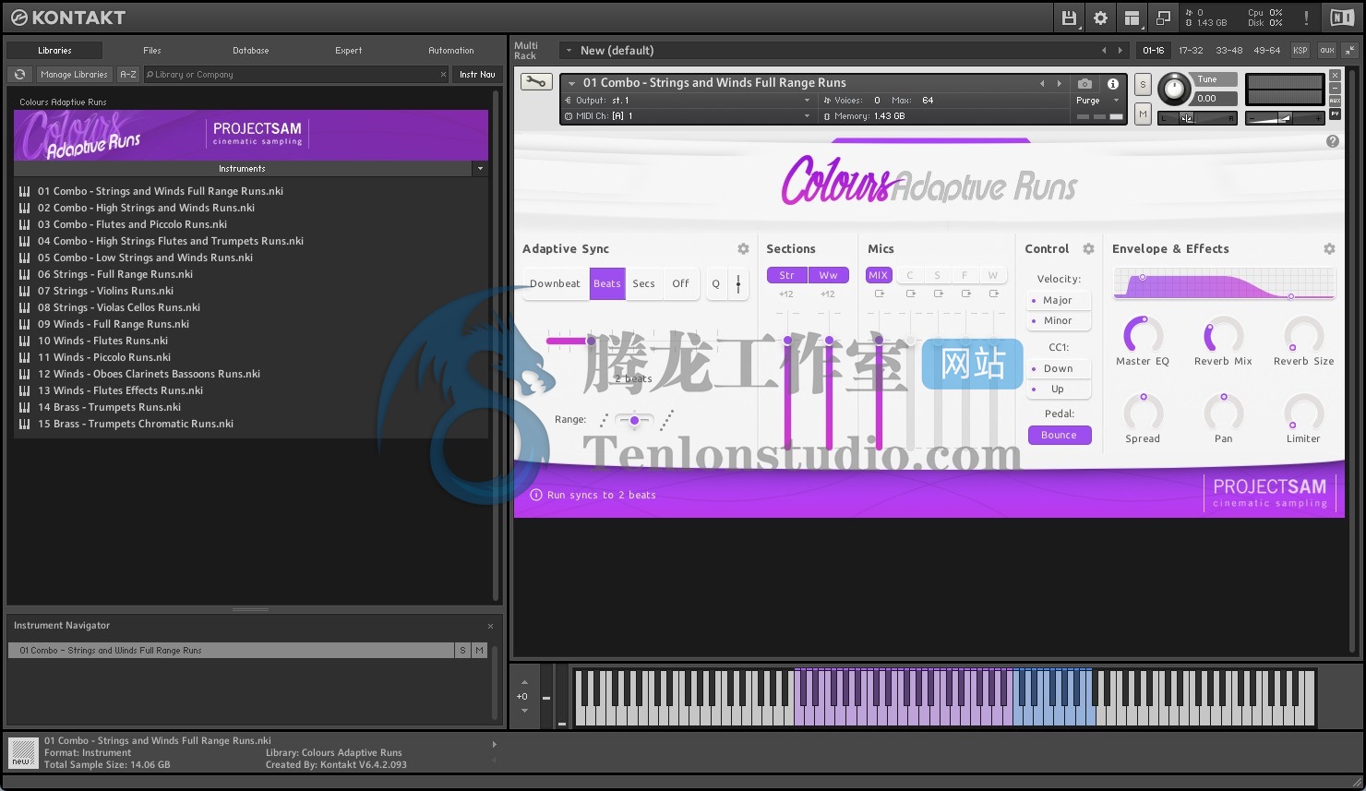This screenshot has width=1366, height=791.
Task: Open Control section settings gear
Action: [1088, 249]
